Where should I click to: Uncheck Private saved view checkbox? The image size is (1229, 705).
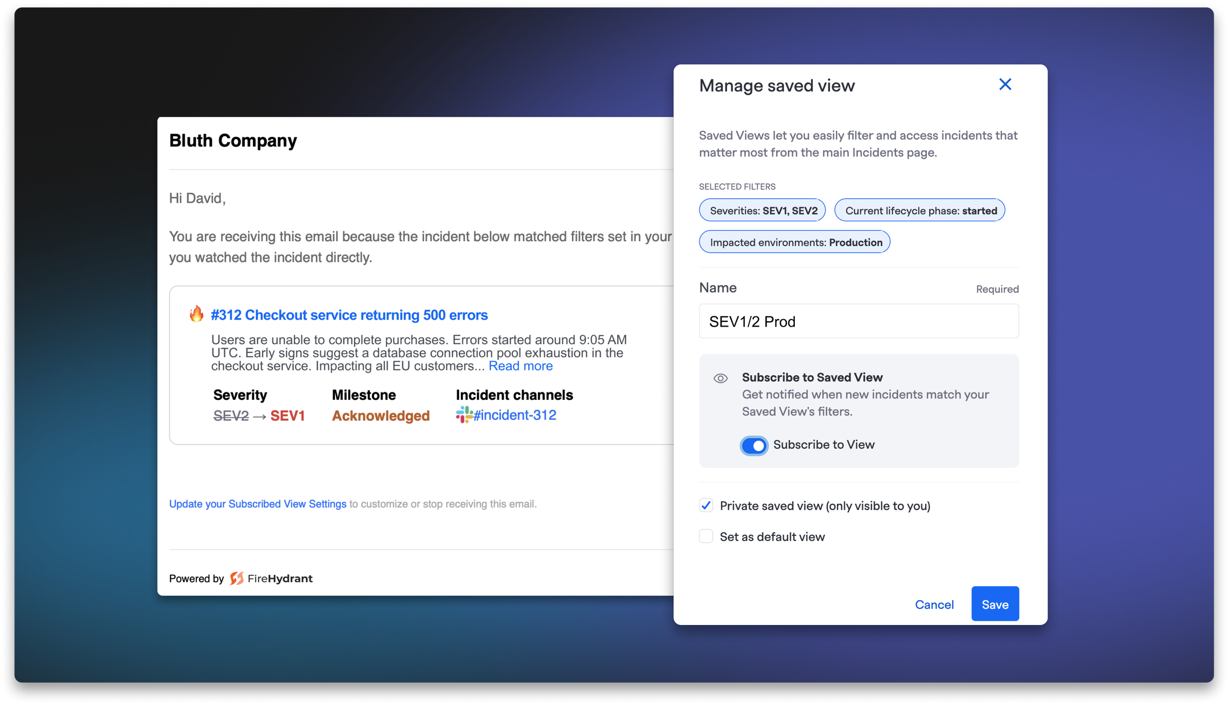[706, 505]
